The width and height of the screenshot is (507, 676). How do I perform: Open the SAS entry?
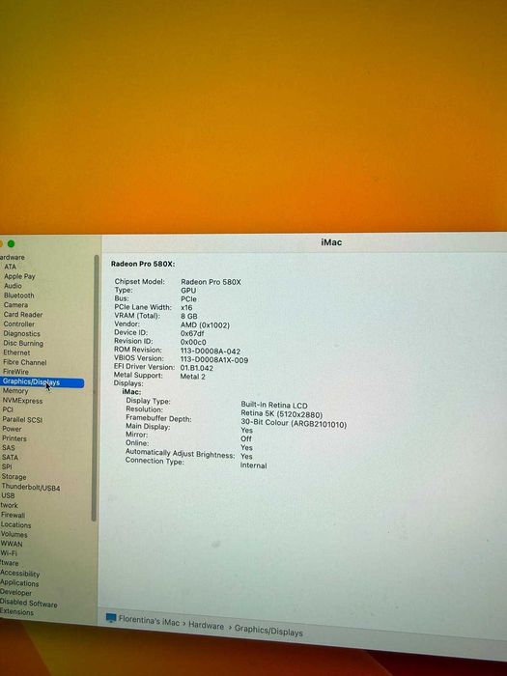[x=8, y=448]
